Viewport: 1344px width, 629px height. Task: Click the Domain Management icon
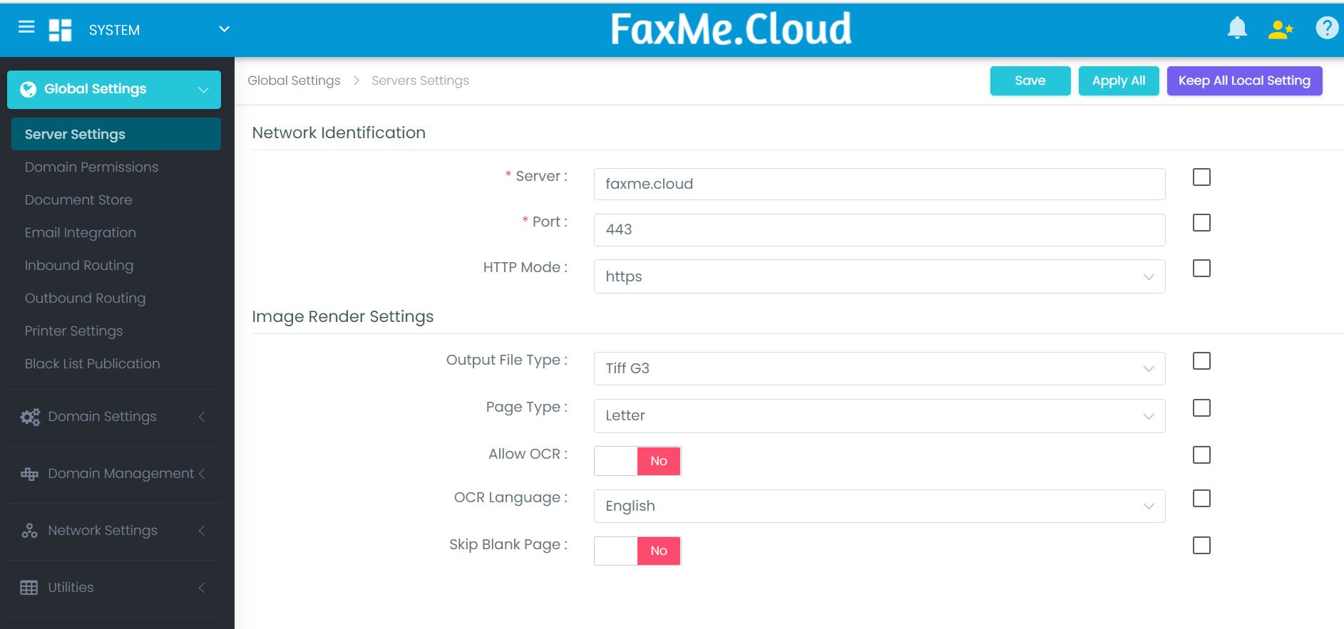click(29, 474)
